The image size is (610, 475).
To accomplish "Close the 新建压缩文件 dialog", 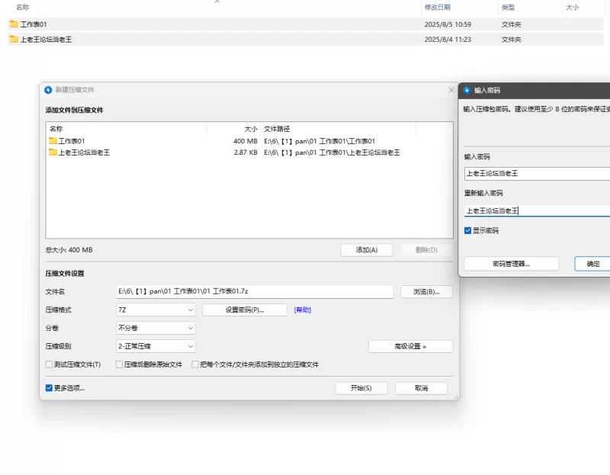I will 451,90.
